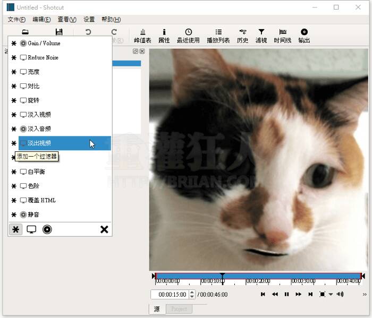Image resolution: width=372 pixels, height=318 pixels.
Task: Click the rewind button
Action: click(x=275, y=294)
